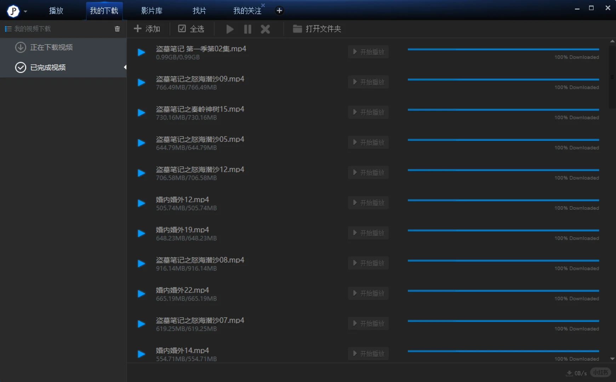Screen dimensions: 616x382
Task: Click blue play icon for 怒海潜沙12.mp4
Action: [x=141, y=173]
